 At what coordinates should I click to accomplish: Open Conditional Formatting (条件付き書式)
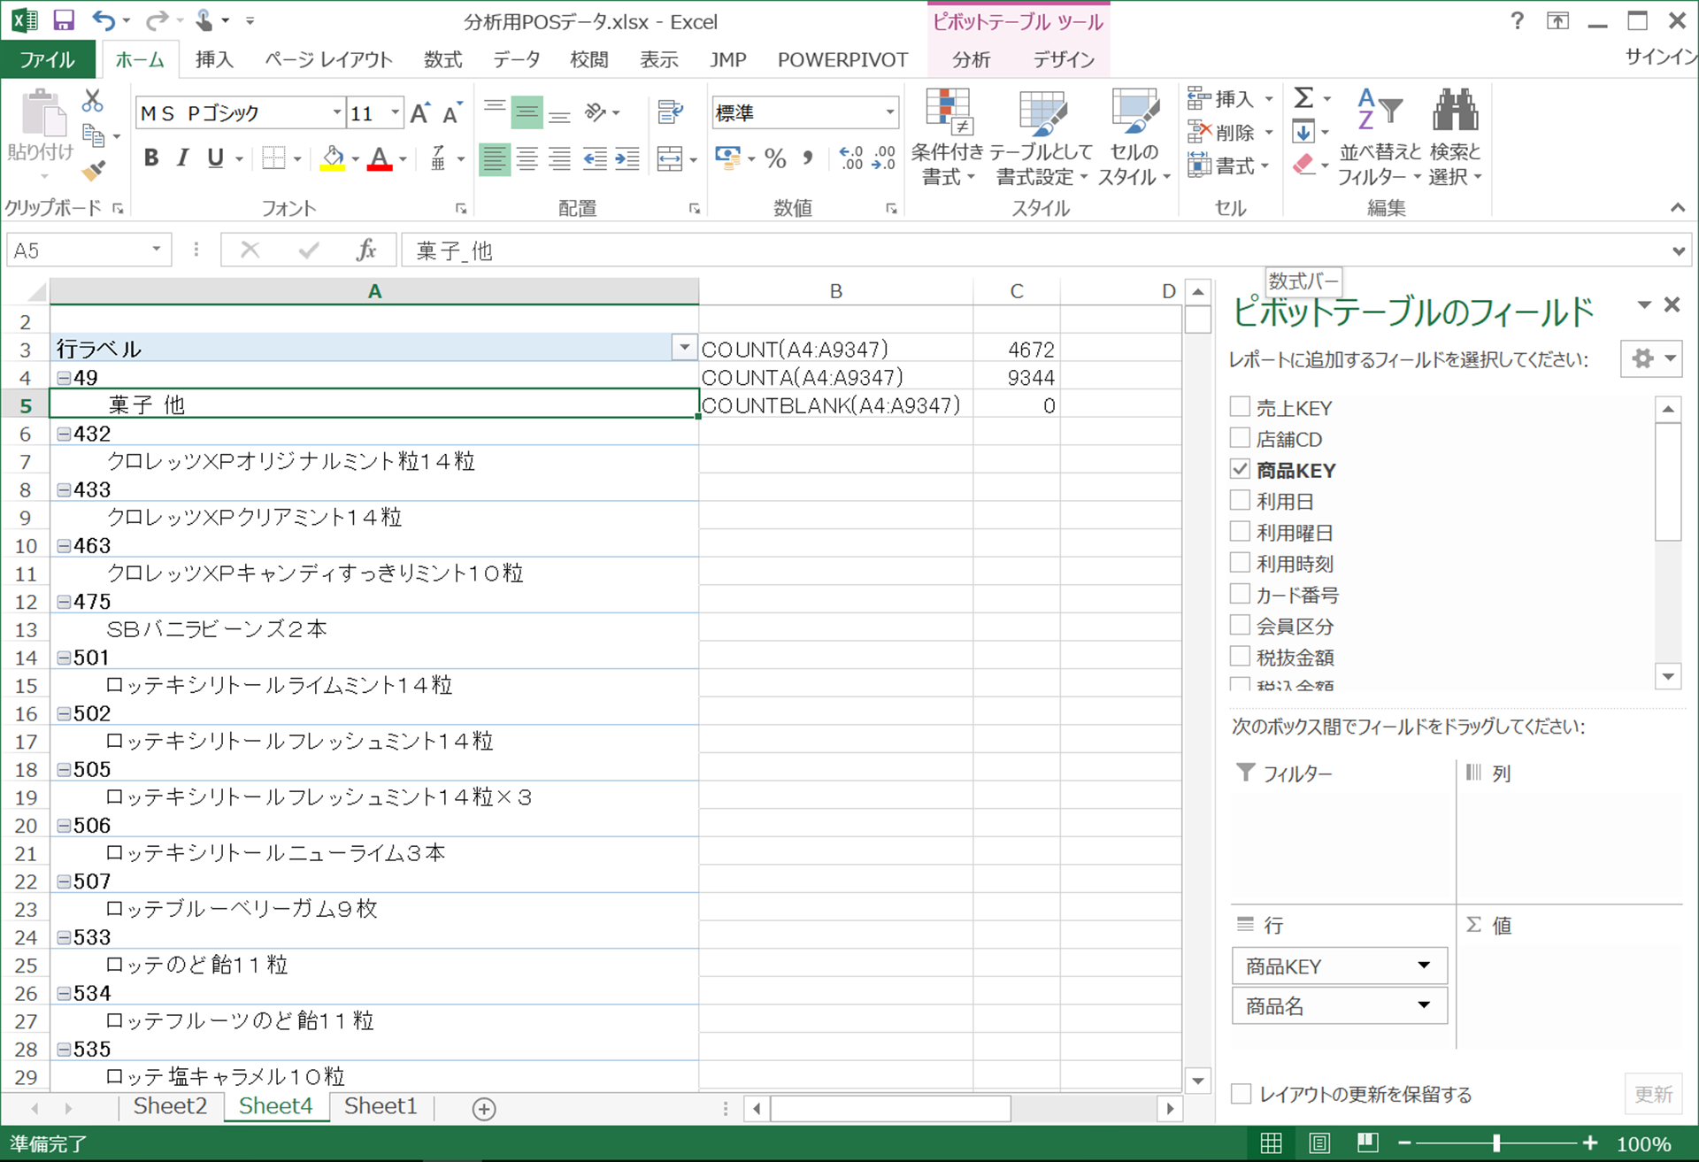click(948, 138)
